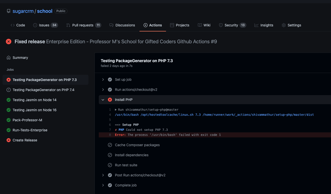The width and height of the screenshot is (331, 194).
Task: Click the repository book icon beside sugarcrm
Action: (x=9, y=11)
